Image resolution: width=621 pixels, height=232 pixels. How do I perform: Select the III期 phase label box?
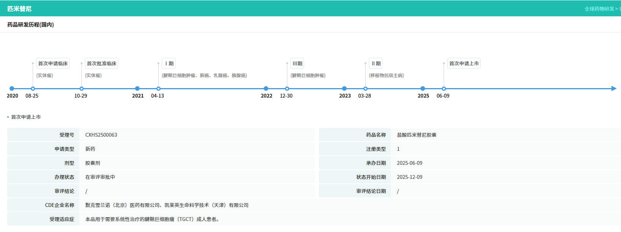click(x=297, y=63)
